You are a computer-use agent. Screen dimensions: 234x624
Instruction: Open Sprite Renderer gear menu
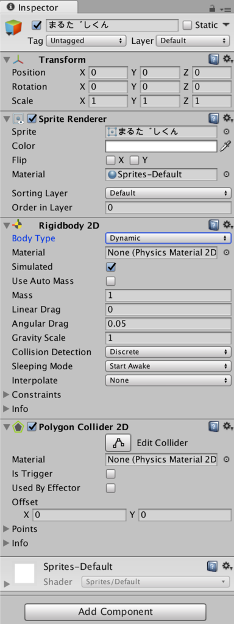coord(227,118)
